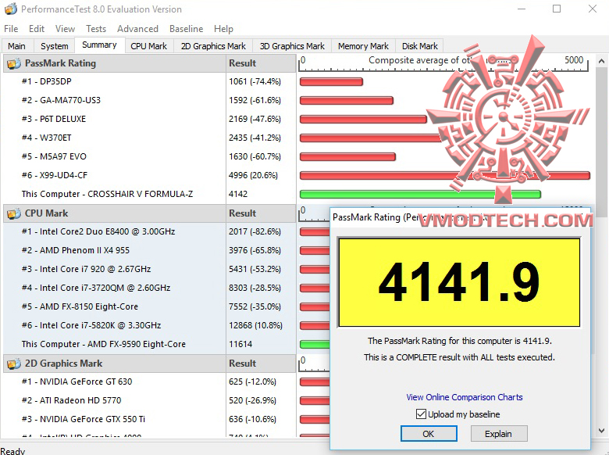
Task: Click the CPU Mark Result column header
Action: click(x=261, y=213)
